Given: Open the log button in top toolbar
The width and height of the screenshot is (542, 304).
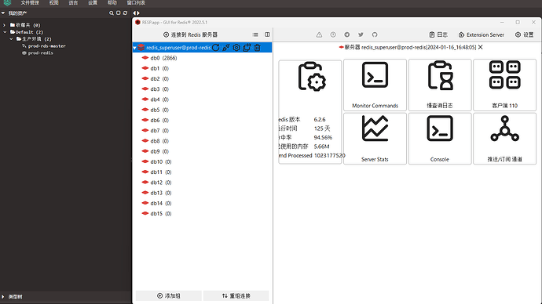Looking at the screenshot, I should pos(438,34).
